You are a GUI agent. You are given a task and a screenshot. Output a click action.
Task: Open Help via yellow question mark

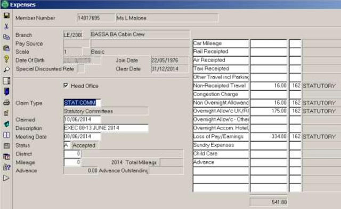click(6, 59)
